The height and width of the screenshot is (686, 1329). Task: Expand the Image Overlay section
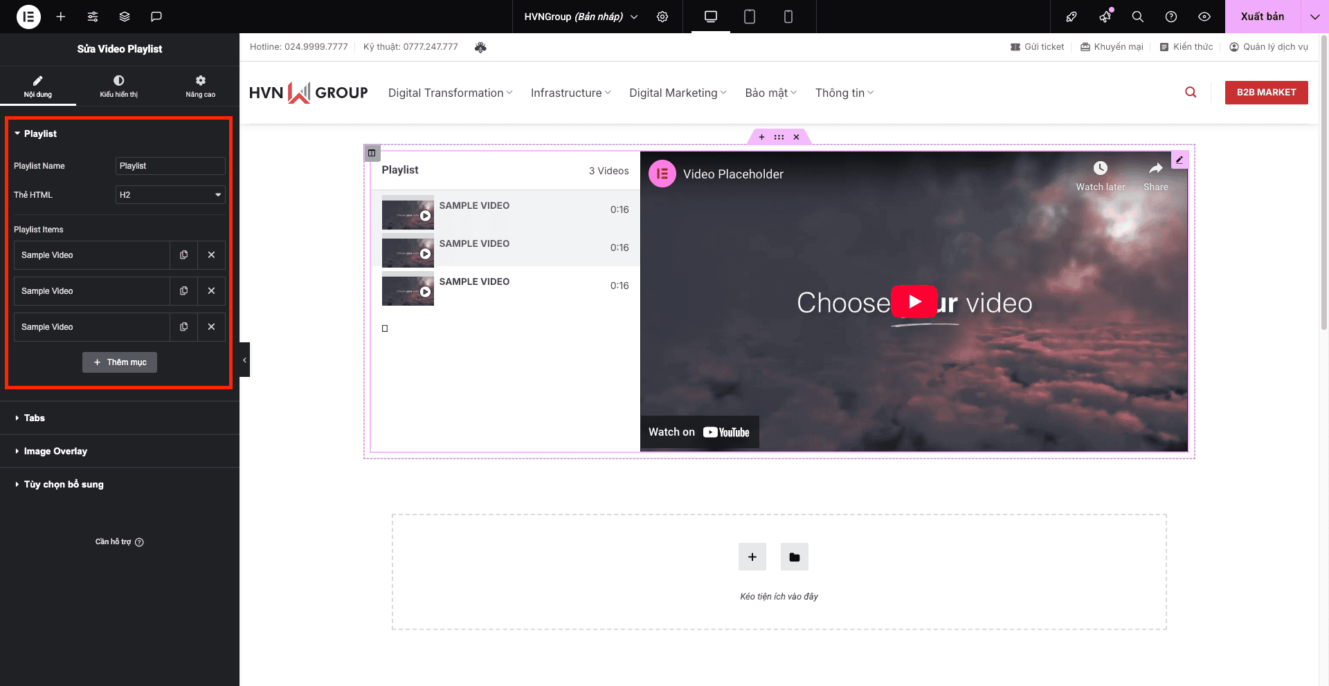[x=55, y=451]
